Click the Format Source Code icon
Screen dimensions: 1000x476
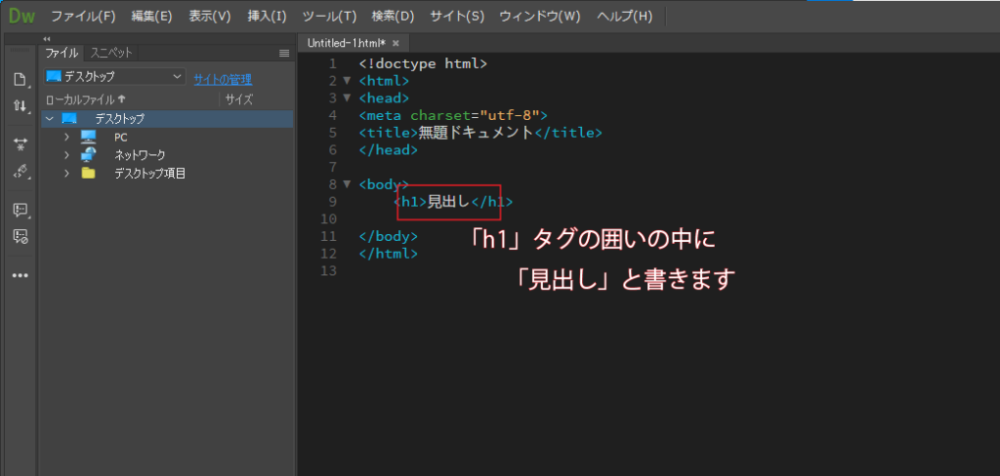pyautogui.click(x=21, y=171)
